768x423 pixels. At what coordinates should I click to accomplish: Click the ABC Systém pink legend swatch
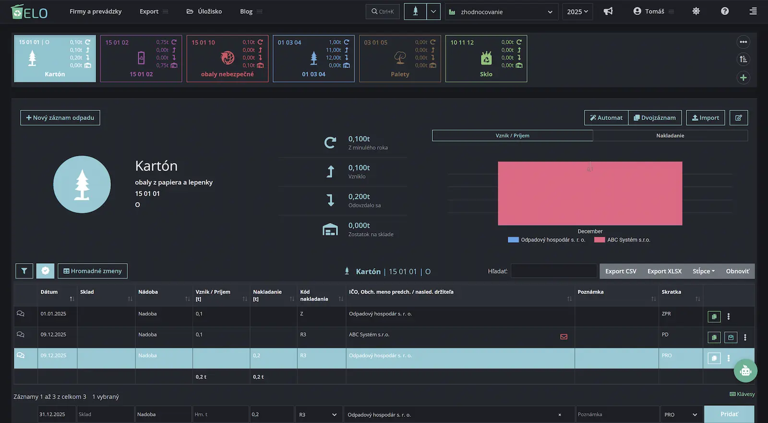coord(600,240)
